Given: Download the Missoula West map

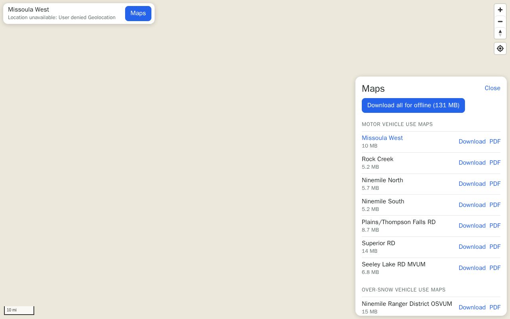Looking at the screenshot, I should (x=472, y=142).
